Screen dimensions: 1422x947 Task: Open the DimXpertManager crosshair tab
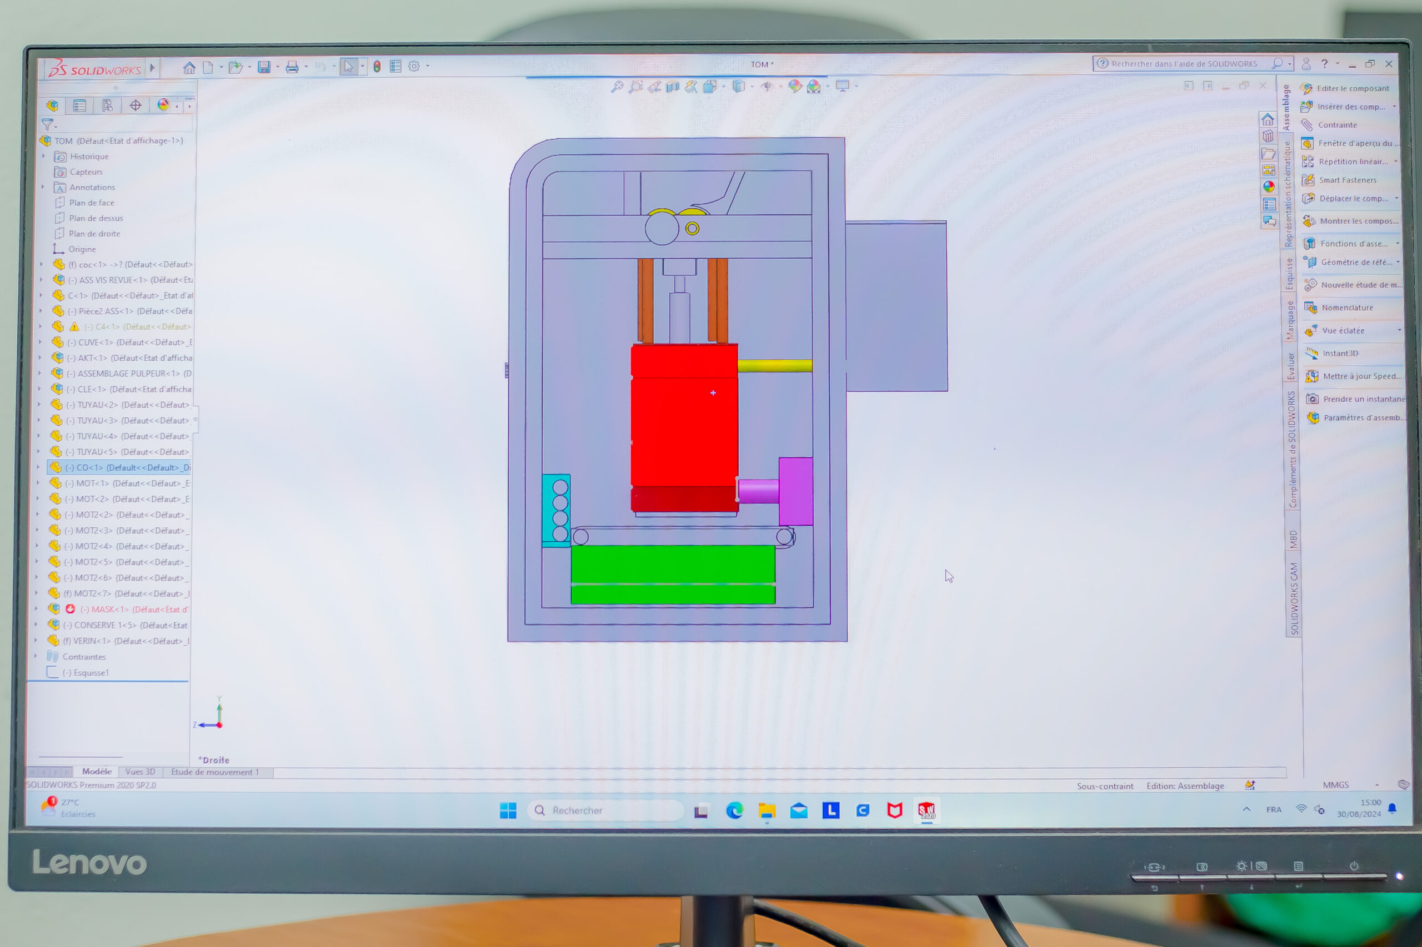click(x=136, y=105)
